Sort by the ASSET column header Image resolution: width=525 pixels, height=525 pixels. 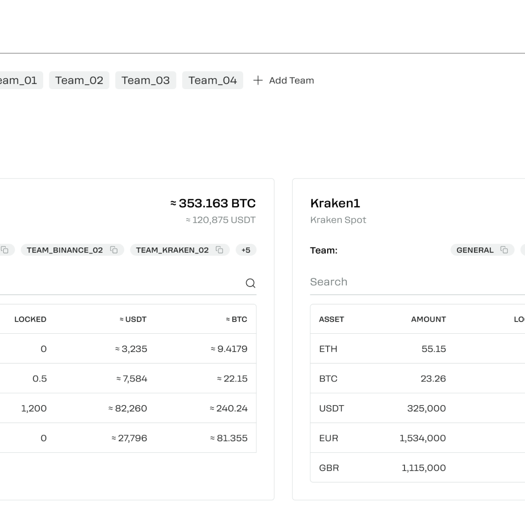point(331,319)
